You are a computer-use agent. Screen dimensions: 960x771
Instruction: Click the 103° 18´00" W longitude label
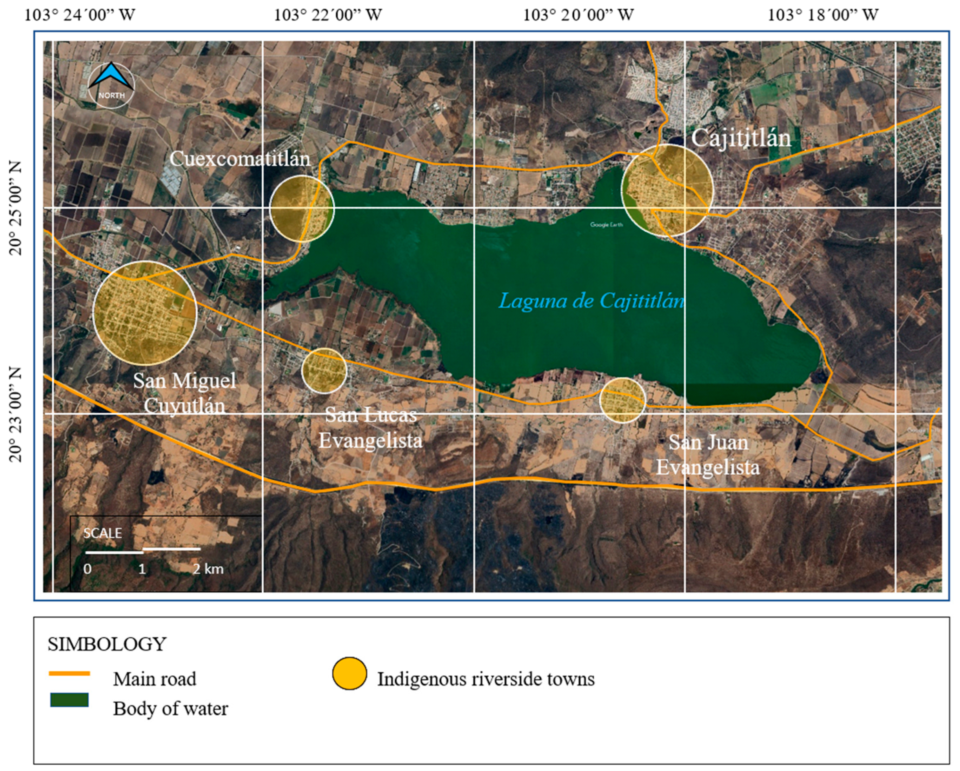click(x=823, y=15)
